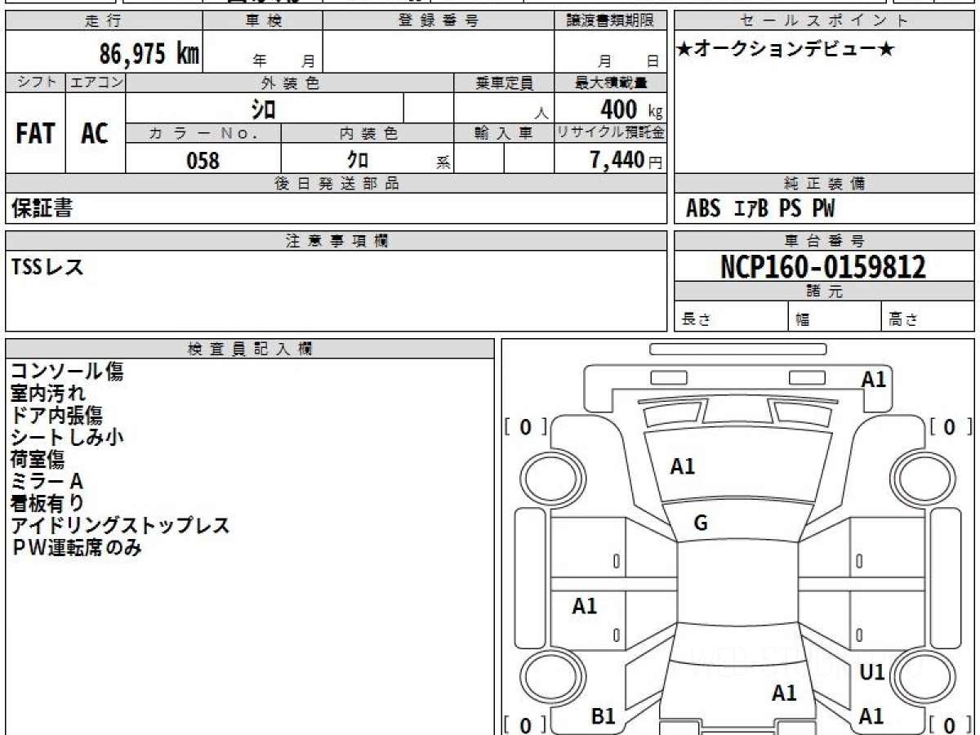The width and height of the screenshot is (980, 735).
Task: Click the 輸入車 header cell
Action: pos(504,134)
